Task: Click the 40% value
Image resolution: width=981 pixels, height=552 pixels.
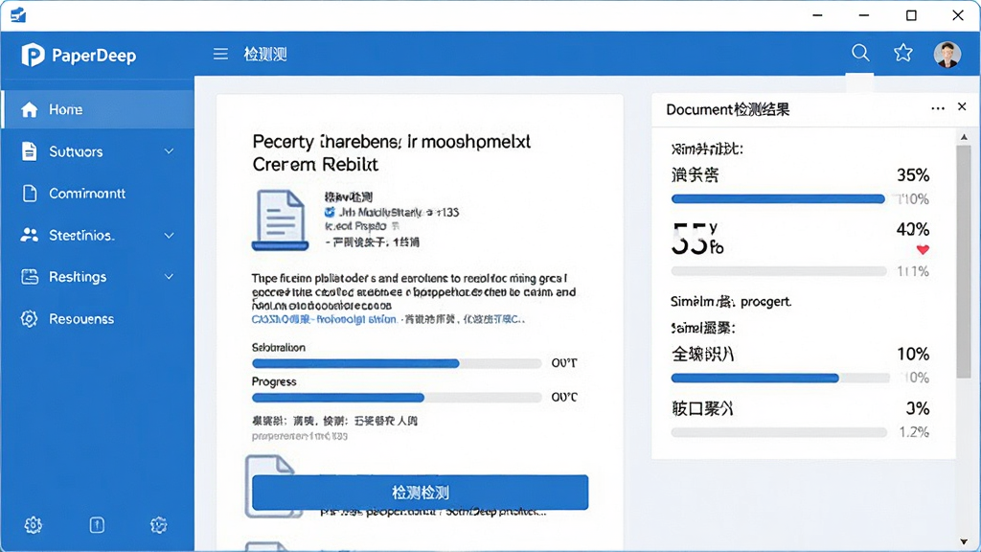Action: click(913, 229)
